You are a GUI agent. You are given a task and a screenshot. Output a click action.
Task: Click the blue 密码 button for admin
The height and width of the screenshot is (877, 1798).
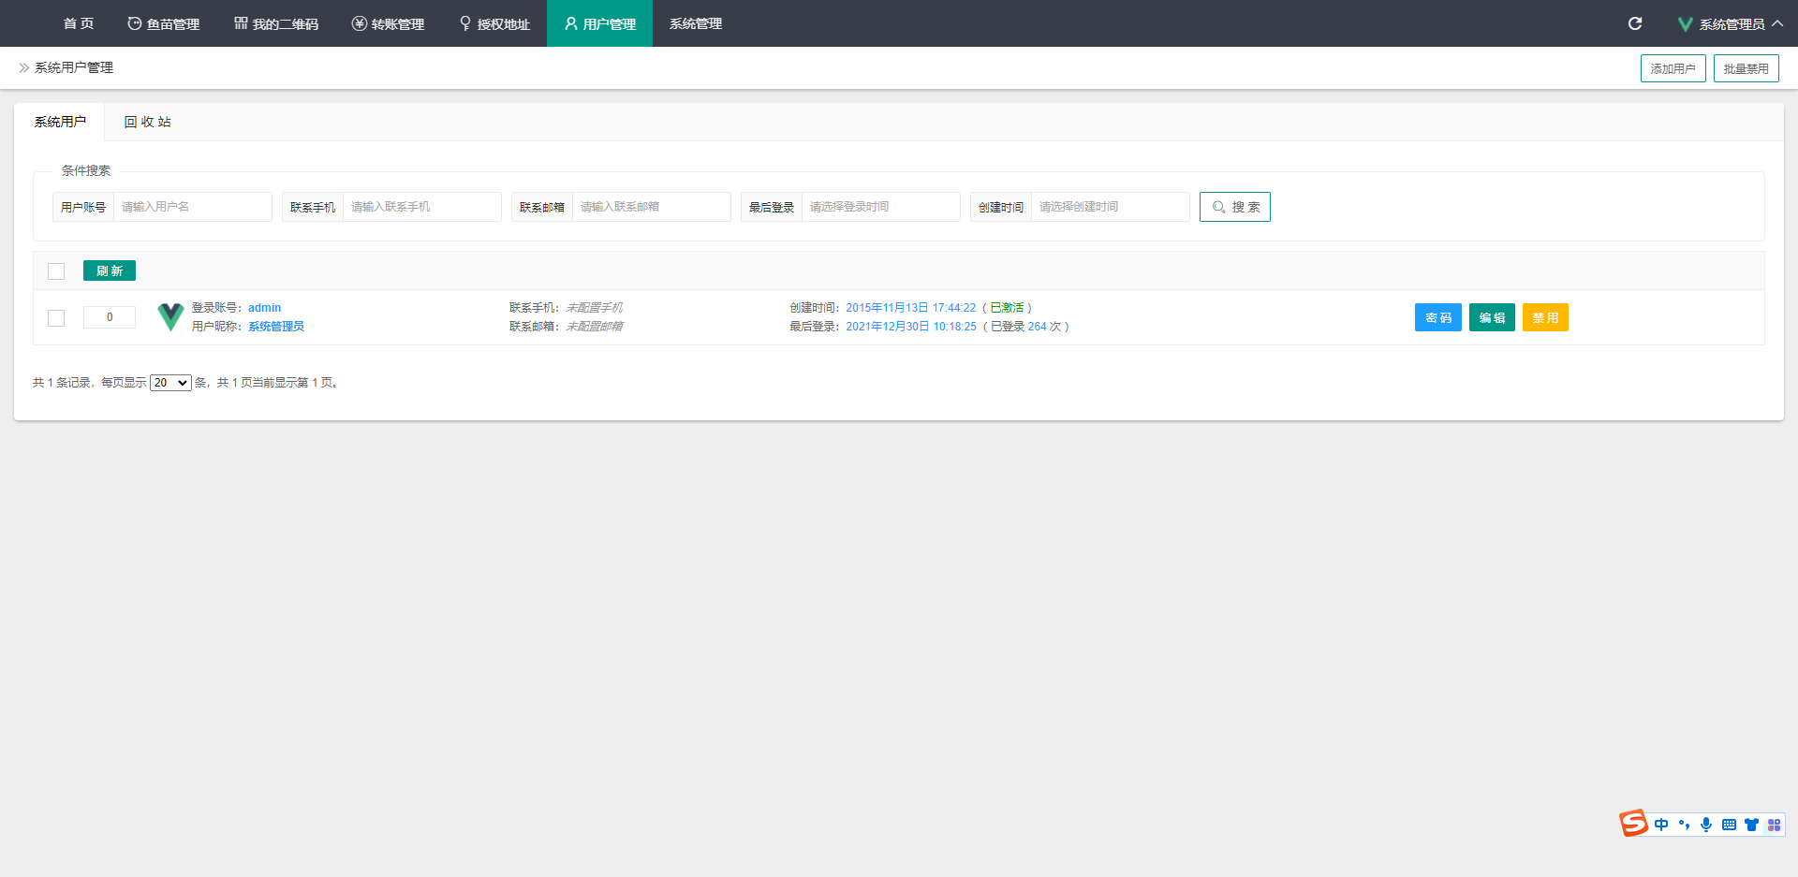1437,318
